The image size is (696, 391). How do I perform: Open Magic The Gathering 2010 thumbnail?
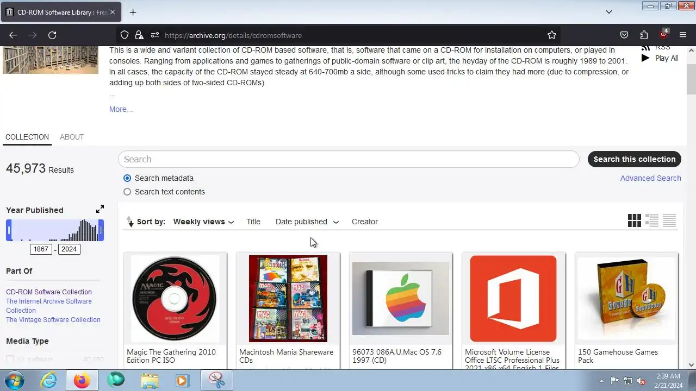coord(175,299)
